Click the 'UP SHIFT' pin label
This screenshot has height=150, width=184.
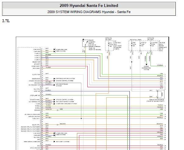pos(37,64)
